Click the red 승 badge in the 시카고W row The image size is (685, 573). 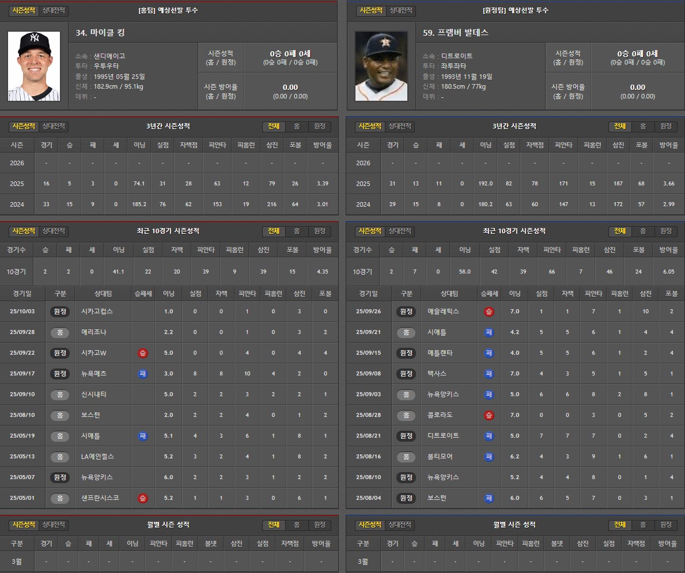pos(142,353)
